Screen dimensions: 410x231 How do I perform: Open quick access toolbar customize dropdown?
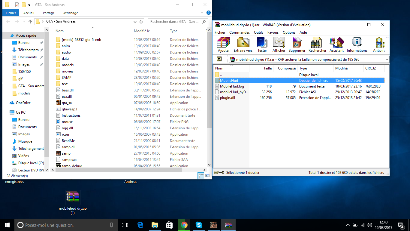(x=29, y=5)
